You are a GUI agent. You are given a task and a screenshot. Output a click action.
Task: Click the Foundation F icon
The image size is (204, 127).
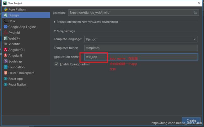click(x=6, y=67)
